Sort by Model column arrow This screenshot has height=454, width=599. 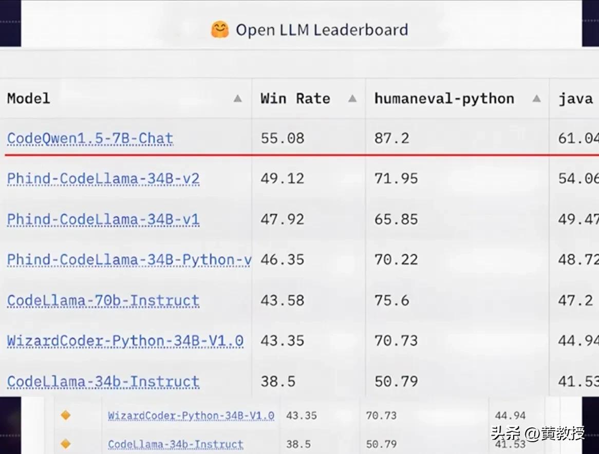(x=238, y=99)
